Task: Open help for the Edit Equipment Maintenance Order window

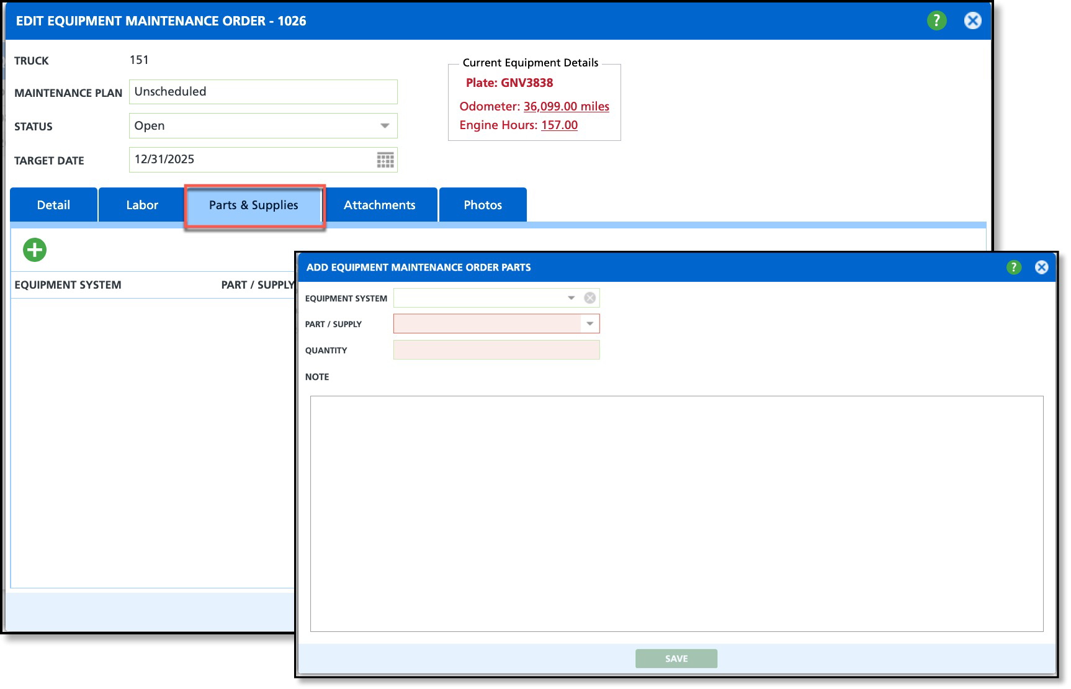Action: coord(936,20)
